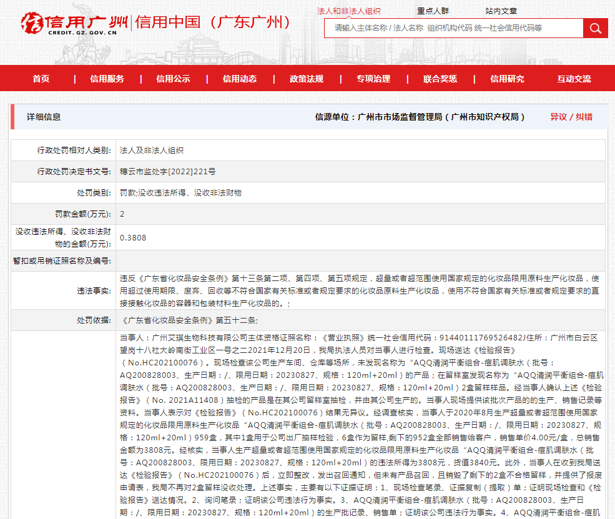The width and height of the screenshot is (615, 519).
Task: Click the 异议 / 纠错 link
Action: click(571, 117)
